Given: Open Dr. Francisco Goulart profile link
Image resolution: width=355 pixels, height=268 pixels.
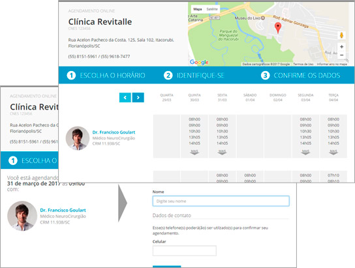Looking at the screenshot, I should (114, 132).
